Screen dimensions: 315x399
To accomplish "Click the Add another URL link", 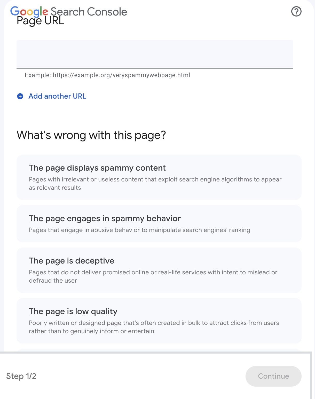I will [57, 96].
